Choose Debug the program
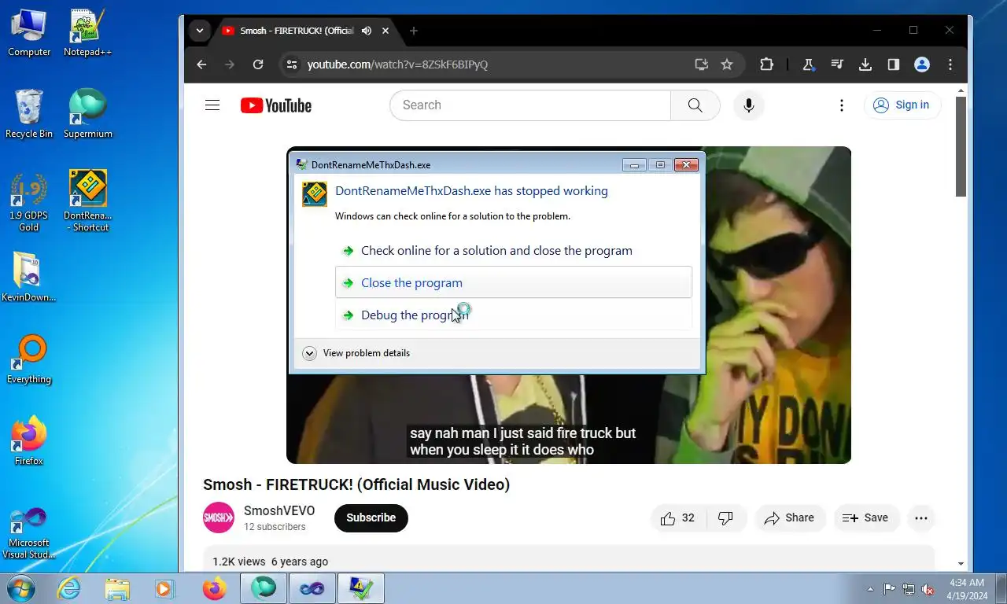Viewport: 1007px width, 604px height. pyautogui.click(x=514, y=315)
